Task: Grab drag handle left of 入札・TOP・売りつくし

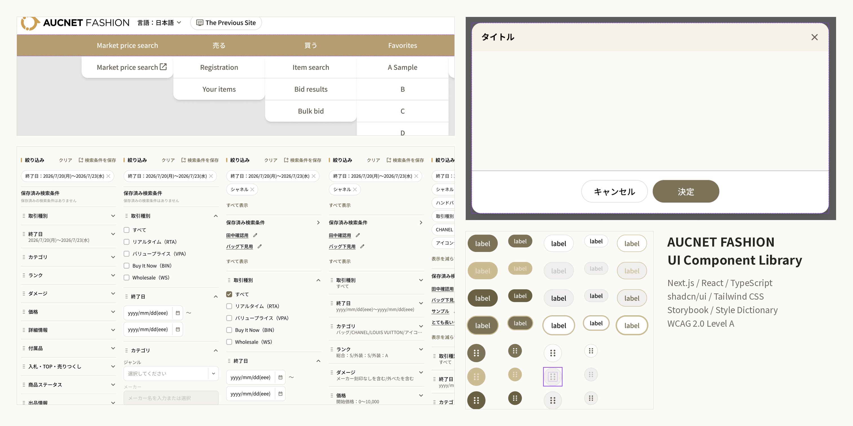Action: (x=24, y=366)
